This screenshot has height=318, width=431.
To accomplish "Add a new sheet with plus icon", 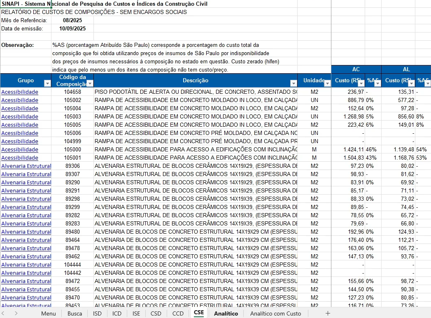I will [x=328, y=313].
